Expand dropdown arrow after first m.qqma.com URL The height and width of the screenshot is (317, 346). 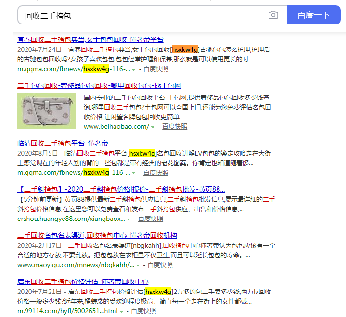(133, 70)
